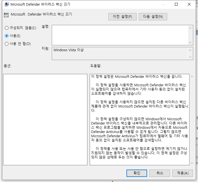Apply changes with 적용(A) button
198x182 pixels.
[x=183, y=173]
